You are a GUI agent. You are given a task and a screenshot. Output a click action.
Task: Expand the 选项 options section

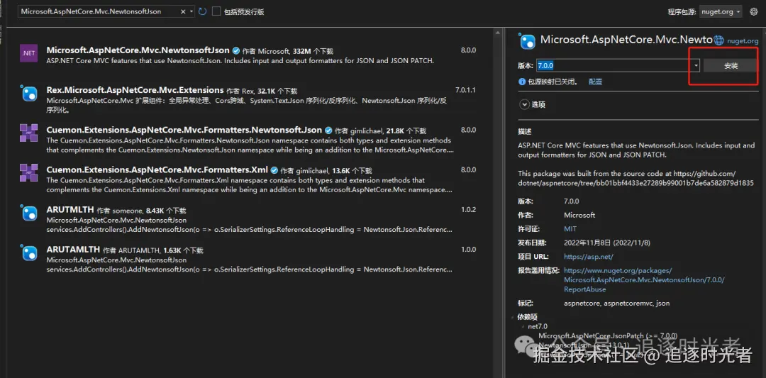[525, 104]
